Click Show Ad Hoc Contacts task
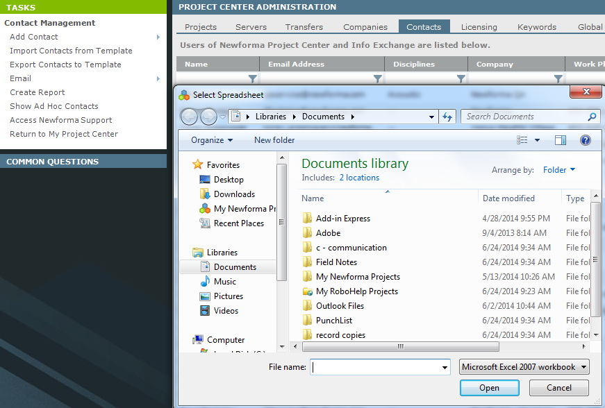 (54, 106)
